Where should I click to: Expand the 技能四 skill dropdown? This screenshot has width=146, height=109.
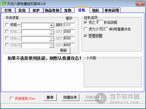click(52, 45)
